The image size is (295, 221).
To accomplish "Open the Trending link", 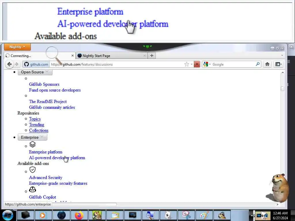I will coord(37,125).
